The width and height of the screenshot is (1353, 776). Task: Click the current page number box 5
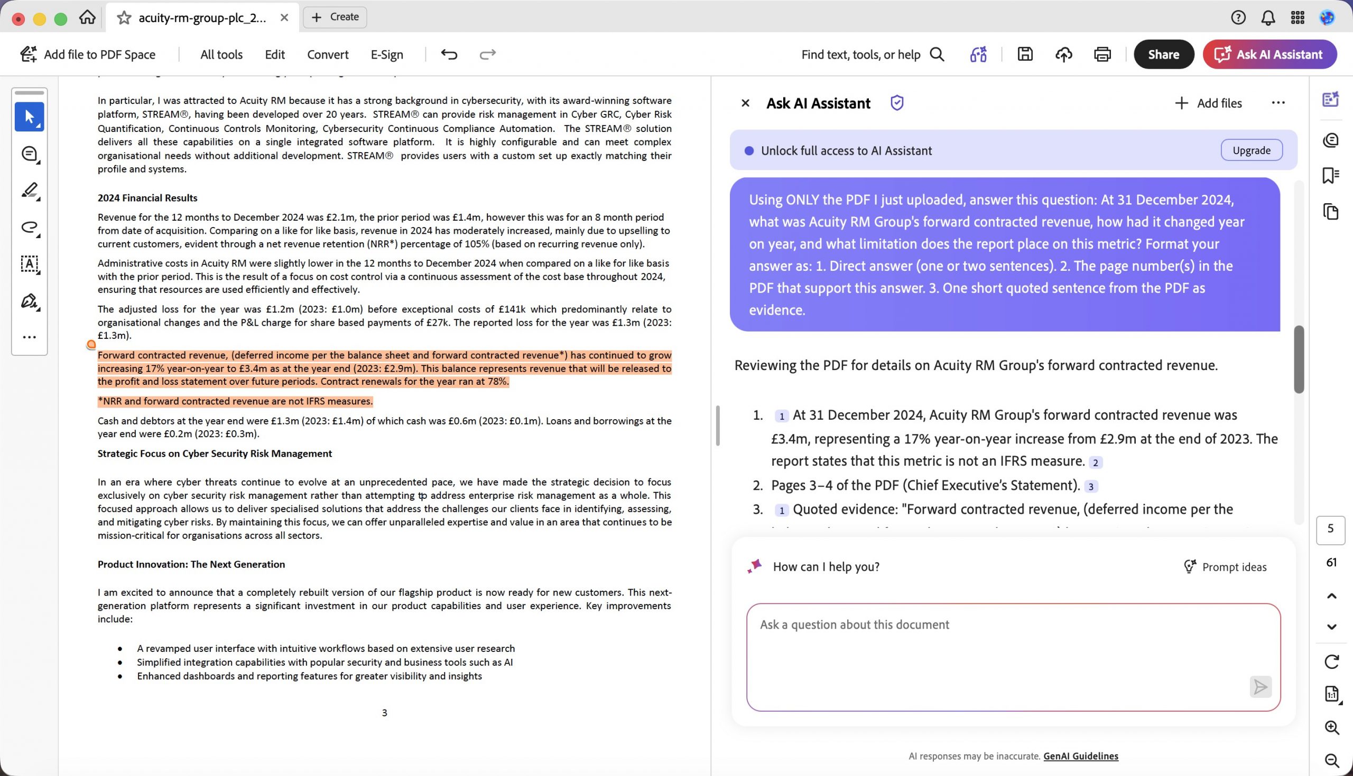coord(1331,530)
